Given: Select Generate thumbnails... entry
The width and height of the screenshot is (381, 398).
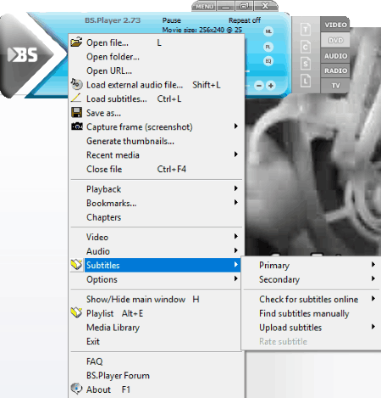Looking at the screenshot, I should pyautogui.click(x=157, y=141).
